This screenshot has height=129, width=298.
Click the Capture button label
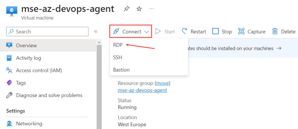click(x=256, y=32)
